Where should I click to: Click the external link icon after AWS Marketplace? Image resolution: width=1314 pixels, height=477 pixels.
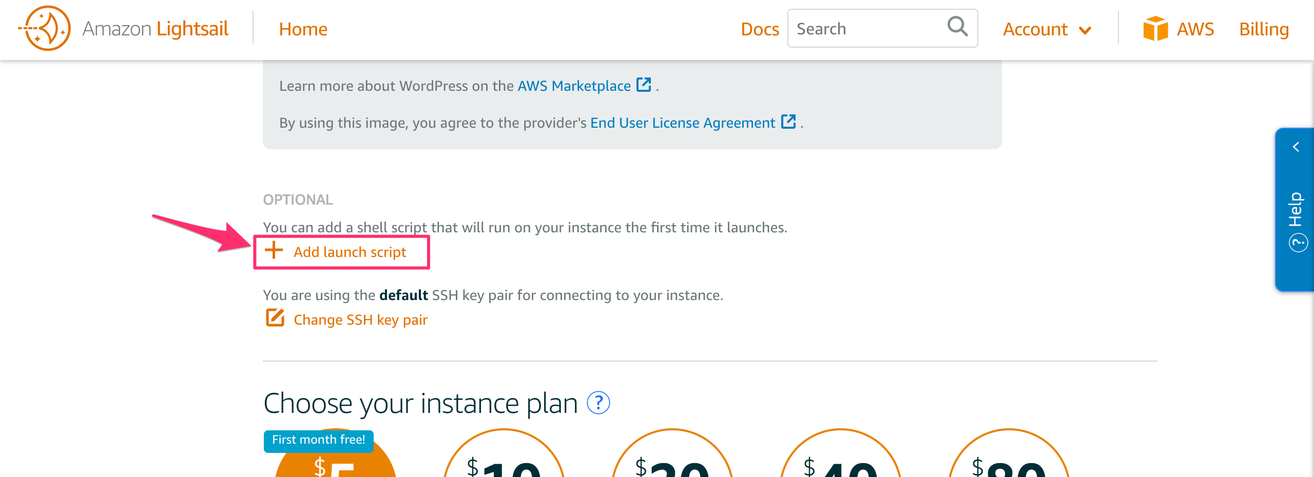tap(644, 85)
